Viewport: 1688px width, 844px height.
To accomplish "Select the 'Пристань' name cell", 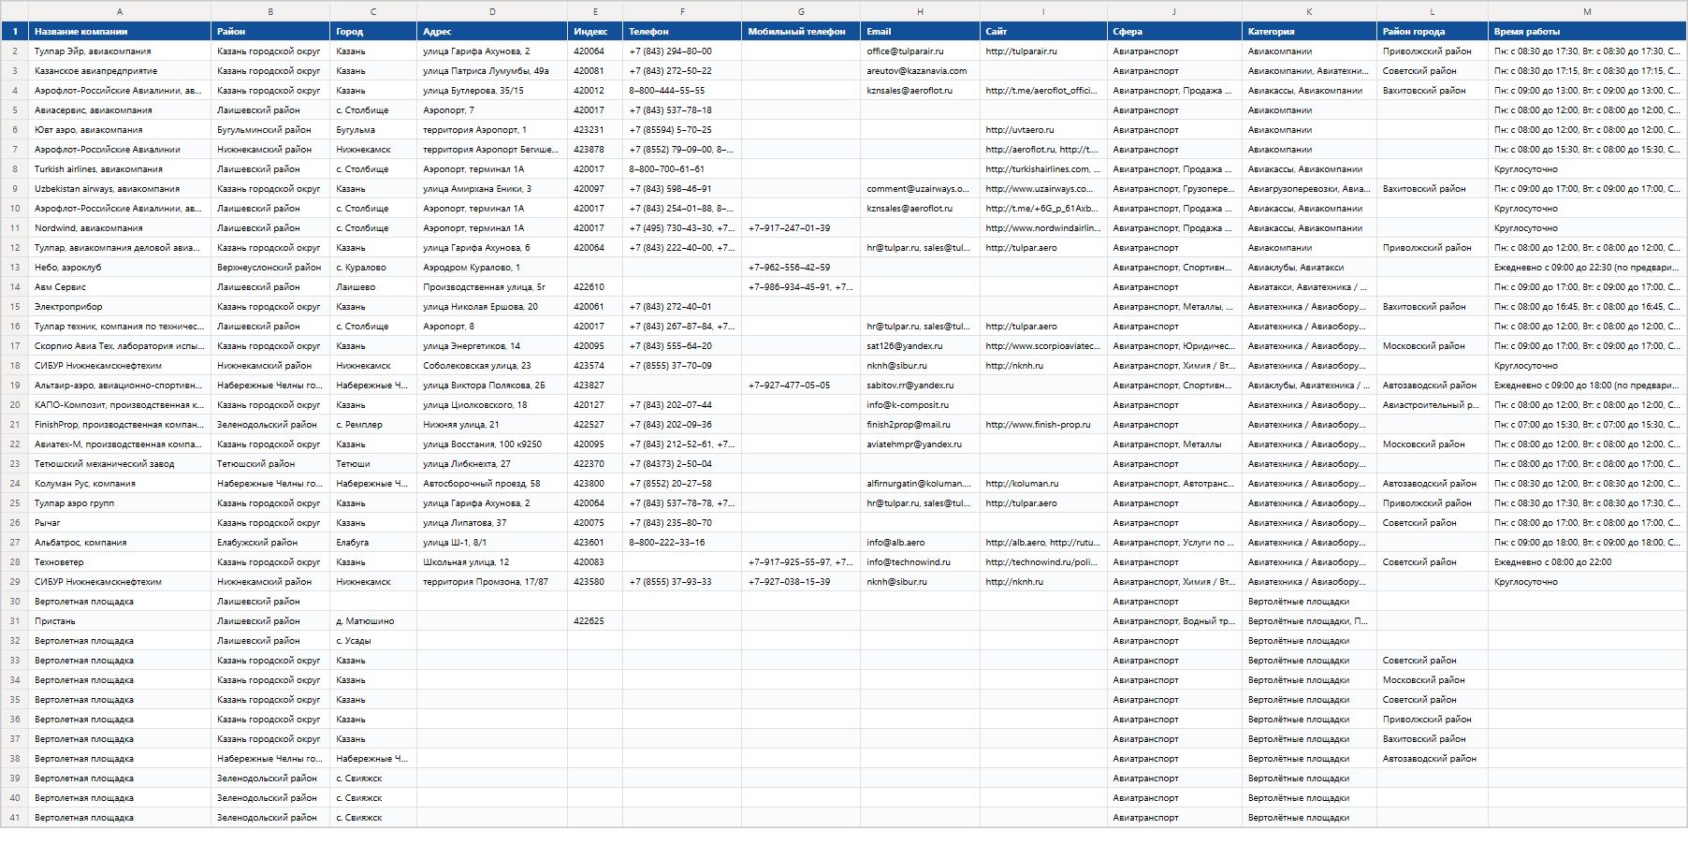I will (120, 621).
